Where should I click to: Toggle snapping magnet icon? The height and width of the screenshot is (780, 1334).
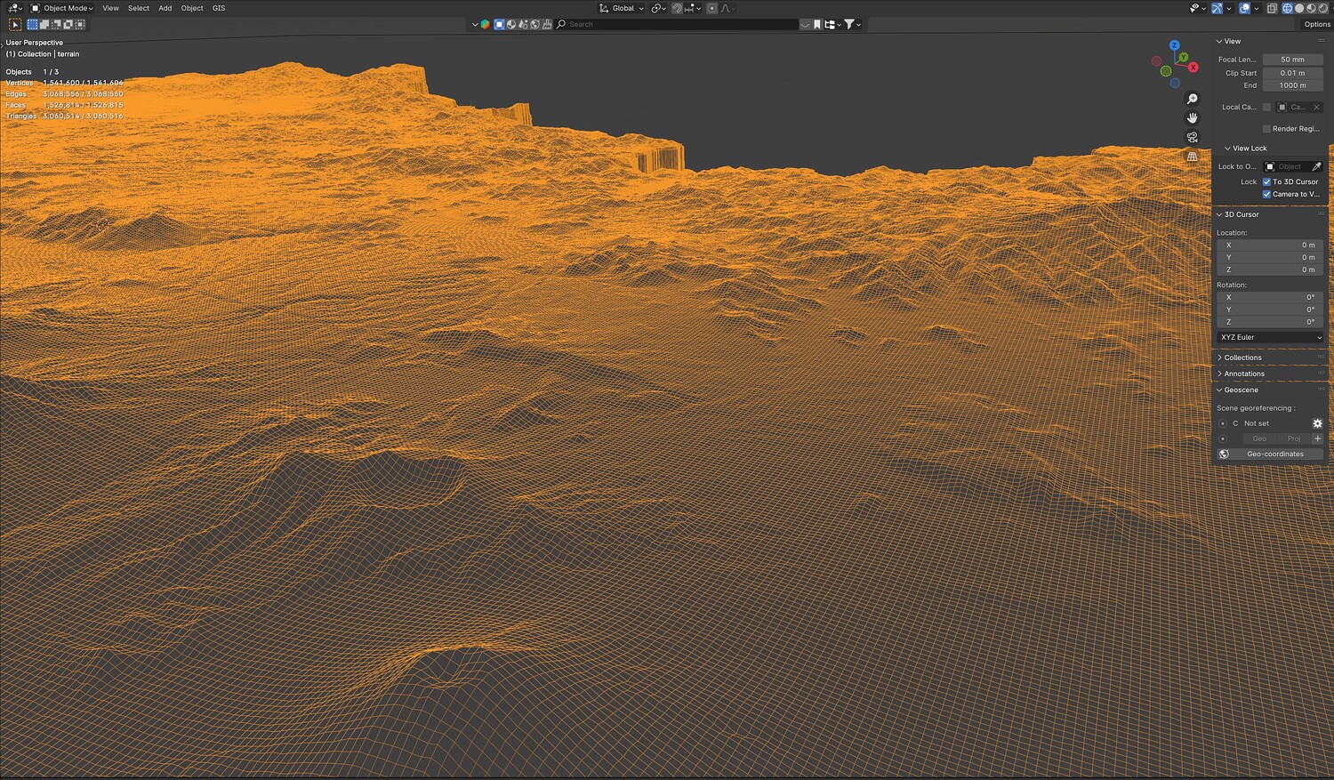[x=677, y=8]
